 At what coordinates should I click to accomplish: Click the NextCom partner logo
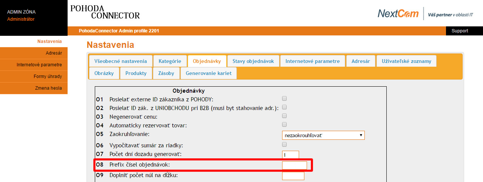(426, 14)
